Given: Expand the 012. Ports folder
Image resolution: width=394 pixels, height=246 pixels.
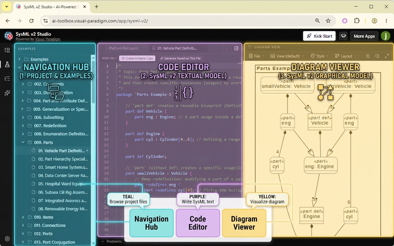Looking at the screenshot, I should 23,234.
